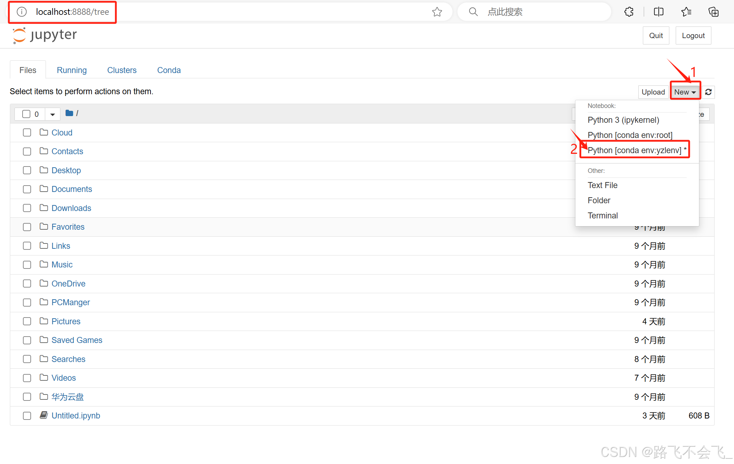The height and width of the screenshot is (464, 734).
Task: Check the Cloud folder checkbox
Action: (x=27, y=133)
